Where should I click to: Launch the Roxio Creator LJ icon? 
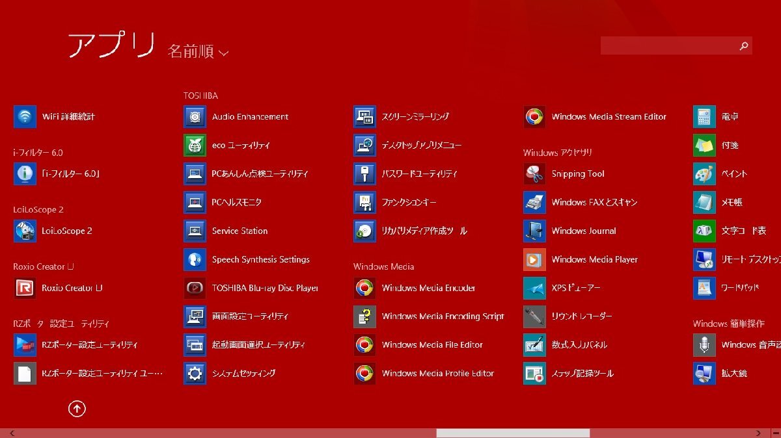point(25,288)
